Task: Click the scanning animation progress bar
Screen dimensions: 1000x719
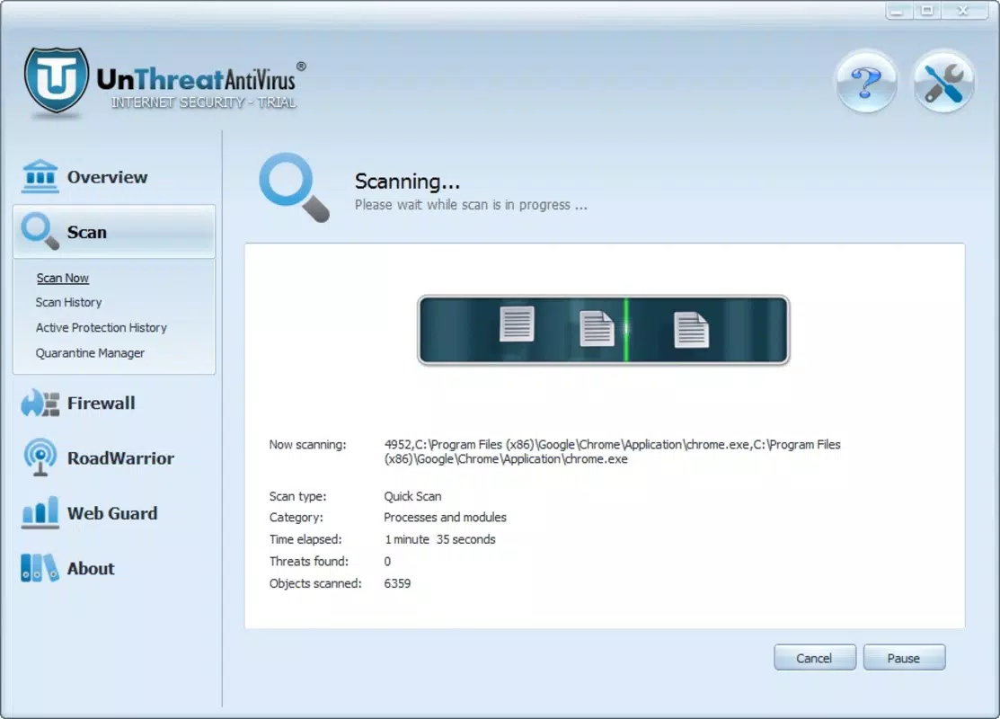Action: 603,330
